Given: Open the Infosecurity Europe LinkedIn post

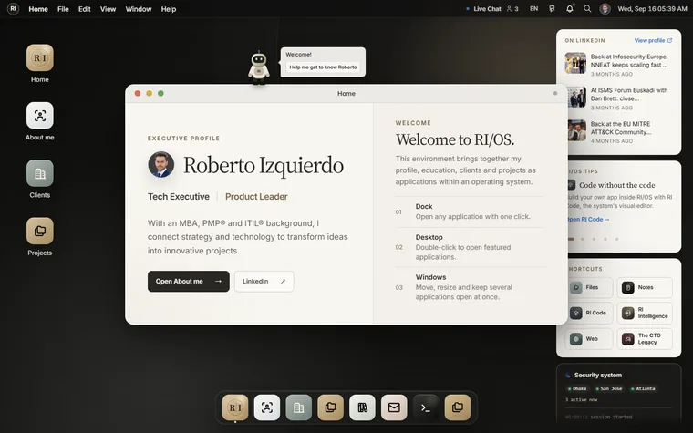Looking at the screenshot, I should coord(619,65).
